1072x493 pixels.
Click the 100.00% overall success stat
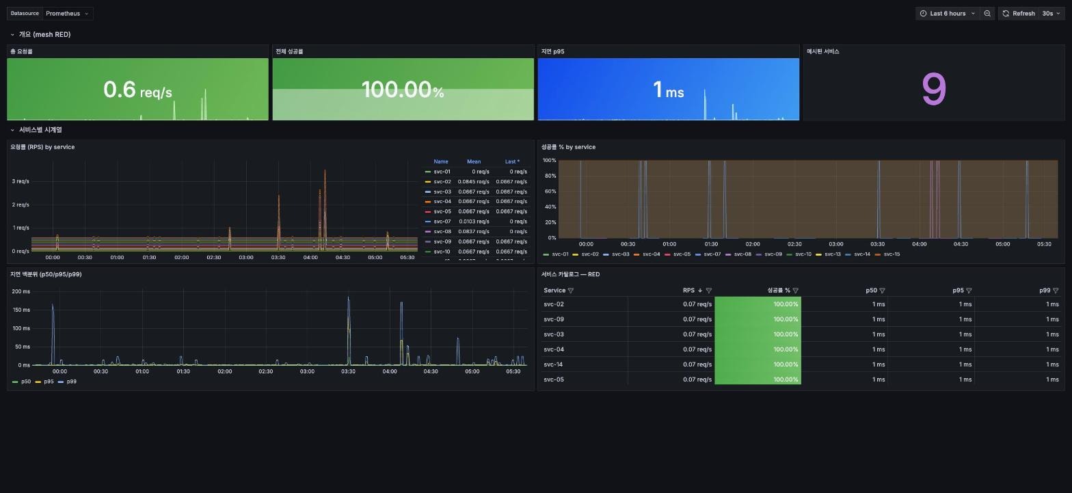[x=403, y=90]
